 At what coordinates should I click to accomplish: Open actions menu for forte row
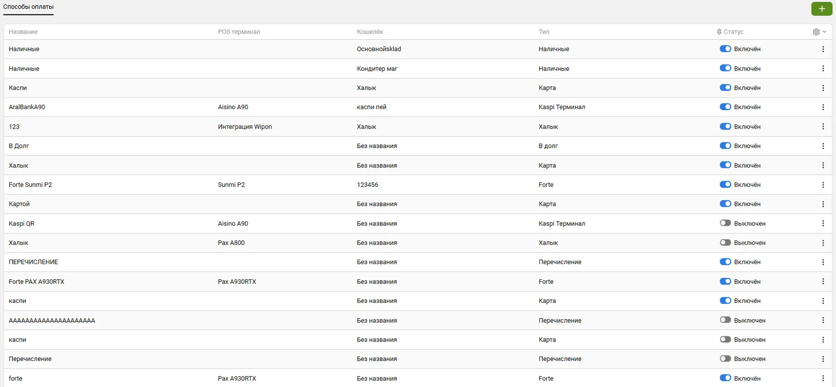click(823, 379)
